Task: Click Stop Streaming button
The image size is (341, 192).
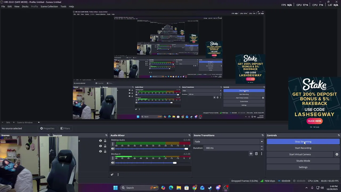Action: (303, 142)
